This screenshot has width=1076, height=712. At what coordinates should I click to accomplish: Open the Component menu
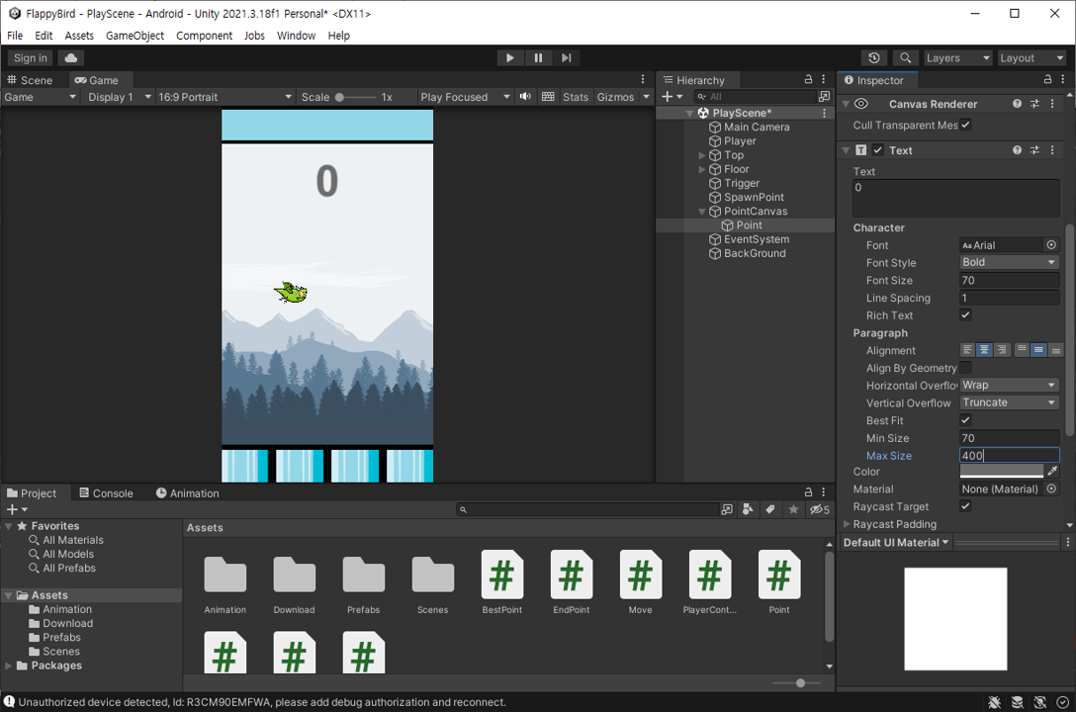[x=204, y=36]
